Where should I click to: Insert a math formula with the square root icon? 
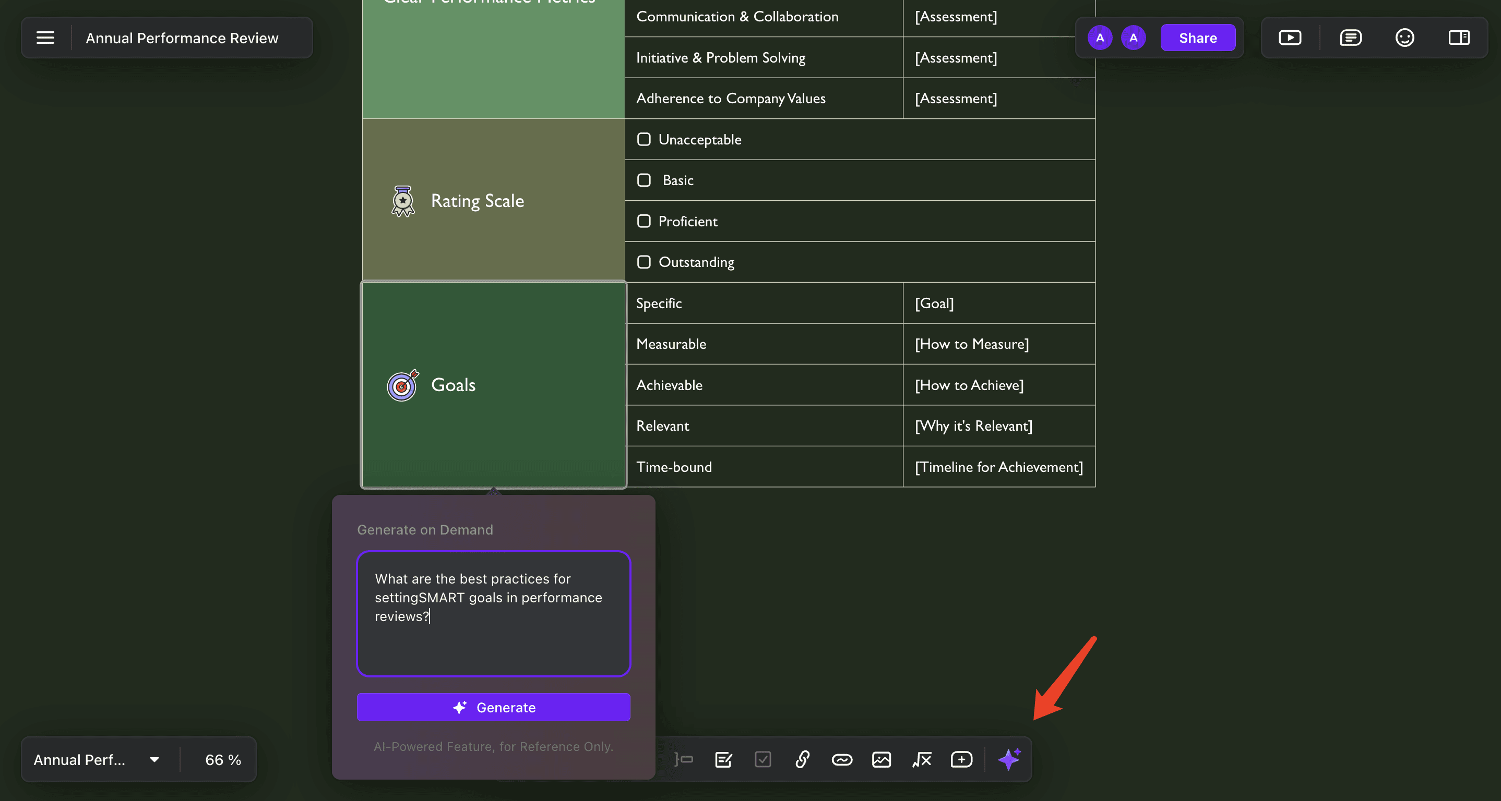click(x=921, y=759)
